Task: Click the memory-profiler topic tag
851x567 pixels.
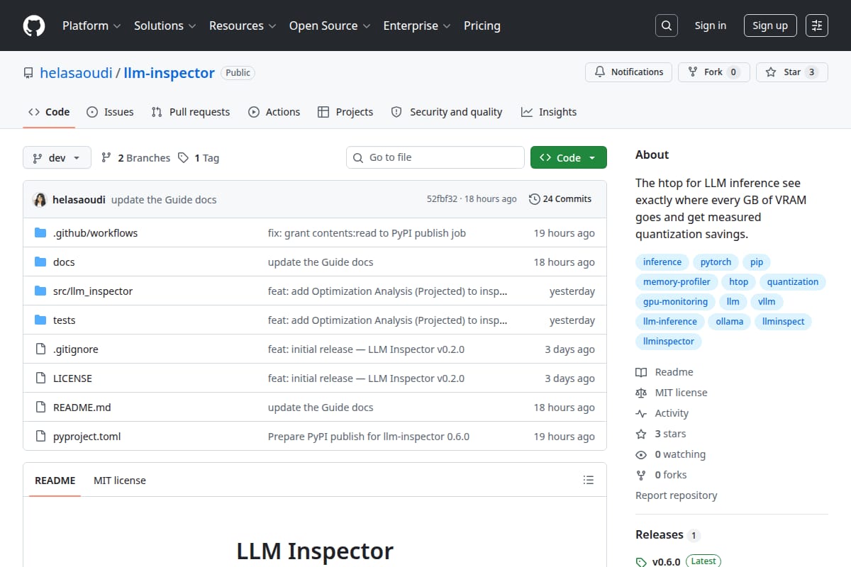Action: pyautogui.click(x=677, y=282)
